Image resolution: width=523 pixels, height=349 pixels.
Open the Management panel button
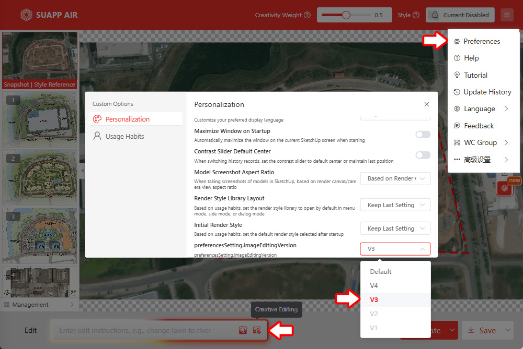39,305
